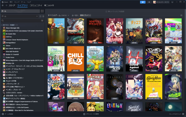
Task: Click the Demigoddess! icon in the sidebar
Action: click(x=4, y=42)
